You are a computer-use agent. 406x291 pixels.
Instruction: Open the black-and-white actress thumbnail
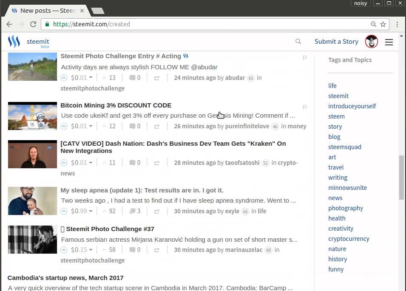pos(32,240)
